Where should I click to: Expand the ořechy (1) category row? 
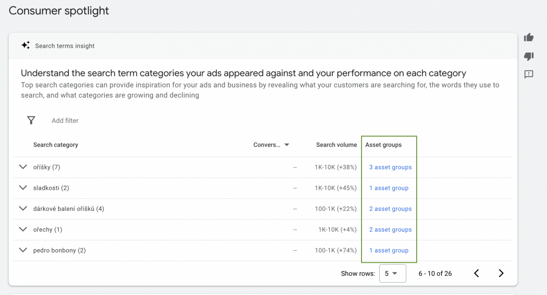point(23,229)
